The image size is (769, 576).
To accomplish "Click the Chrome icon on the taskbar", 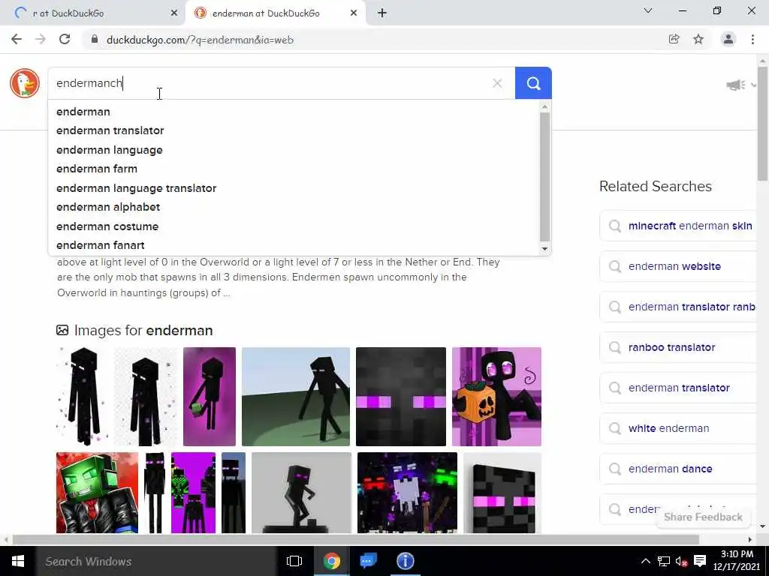I will pos(331,561).
